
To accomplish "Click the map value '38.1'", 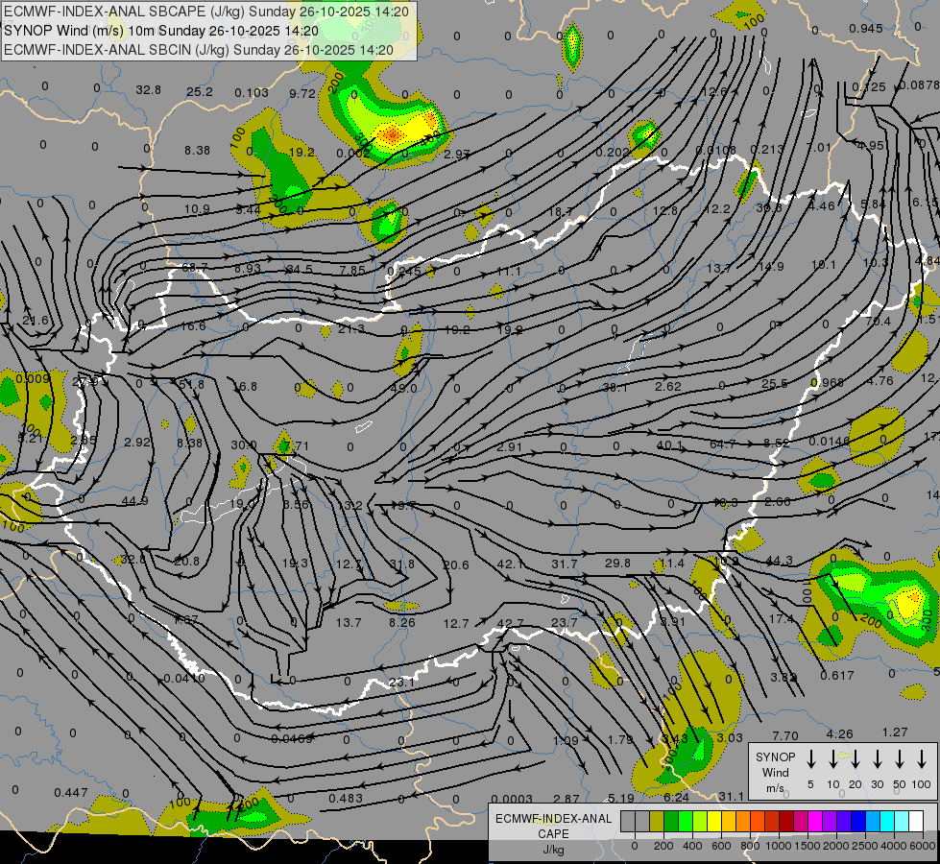I will tap(615, 388).
